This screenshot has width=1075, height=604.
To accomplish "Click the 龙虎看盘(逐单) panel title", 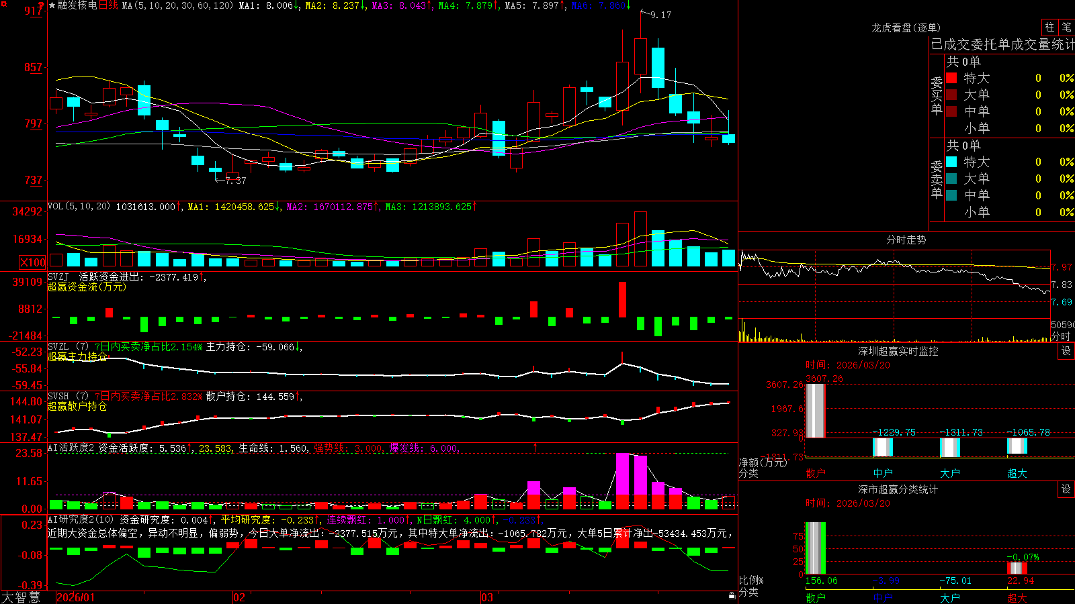I will pyautogui.click(x=906, y=28).
